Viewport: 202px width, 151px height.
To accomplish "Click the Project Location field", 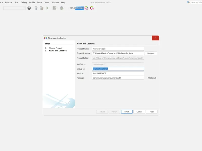I will (118, 53).
